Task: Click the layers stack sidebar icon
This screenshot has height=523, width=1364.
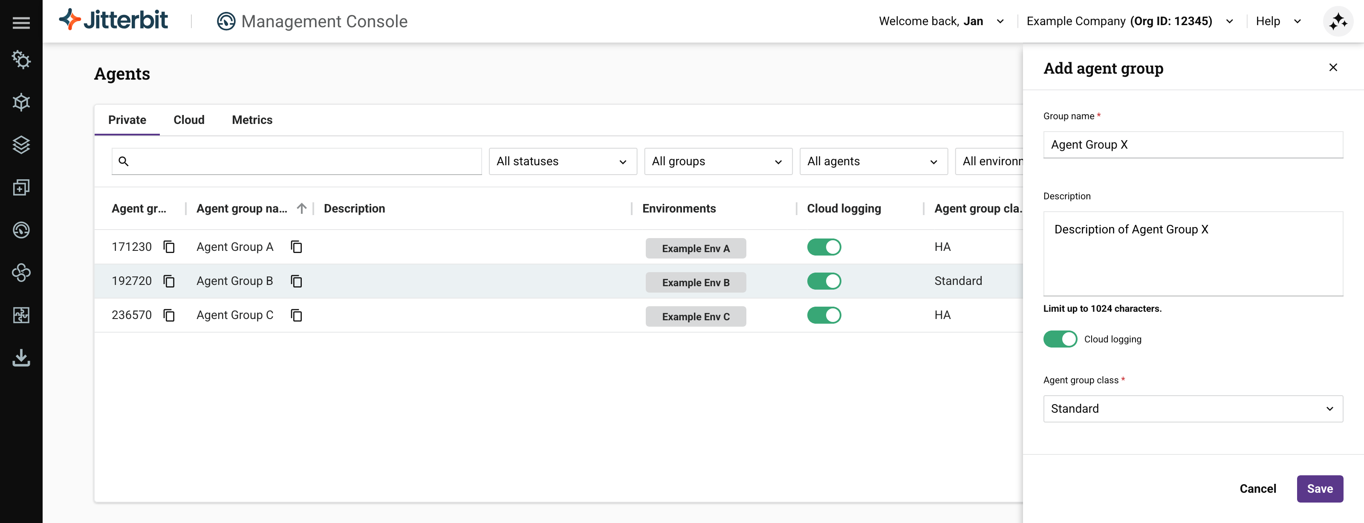Action: click(21, 144)
